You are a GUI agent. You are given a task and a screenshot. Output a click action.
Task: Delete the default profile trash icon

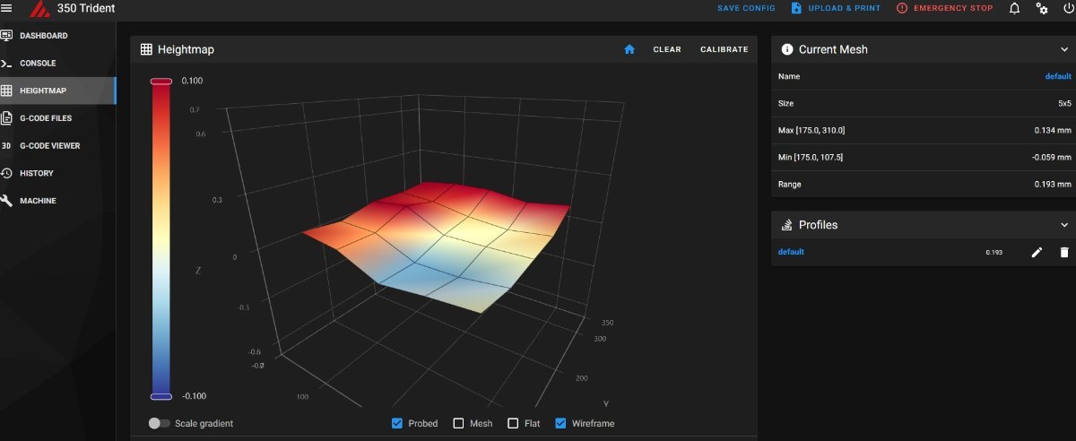(x=1064, y=252)
